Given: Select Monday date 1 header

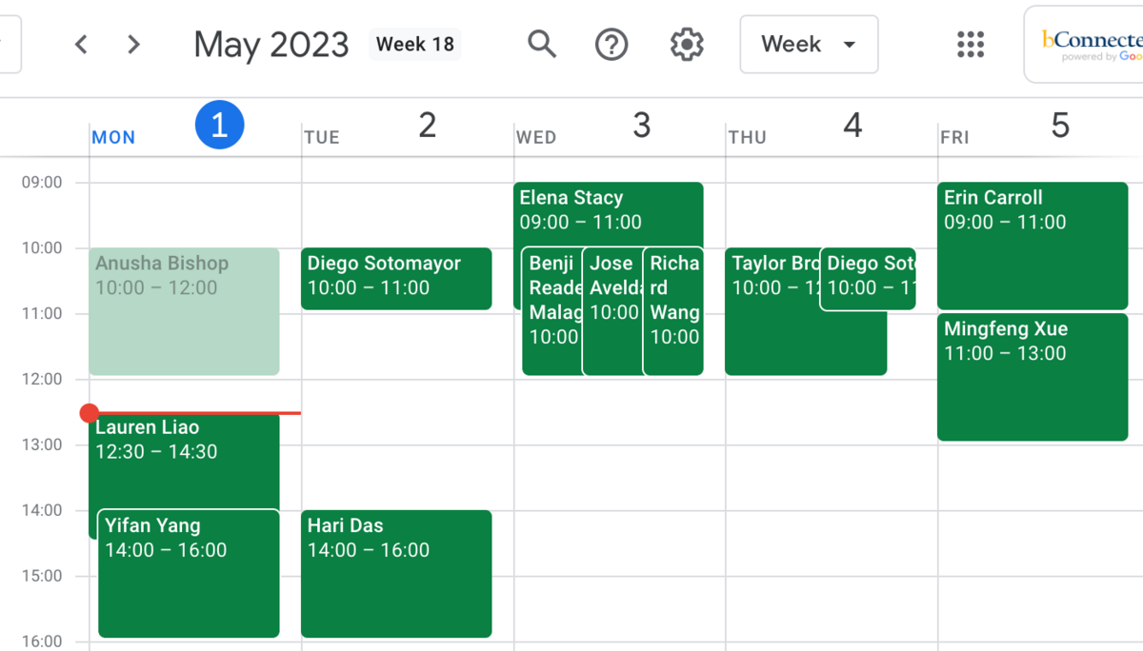Looking at the screenshot, I should [219, 125].
